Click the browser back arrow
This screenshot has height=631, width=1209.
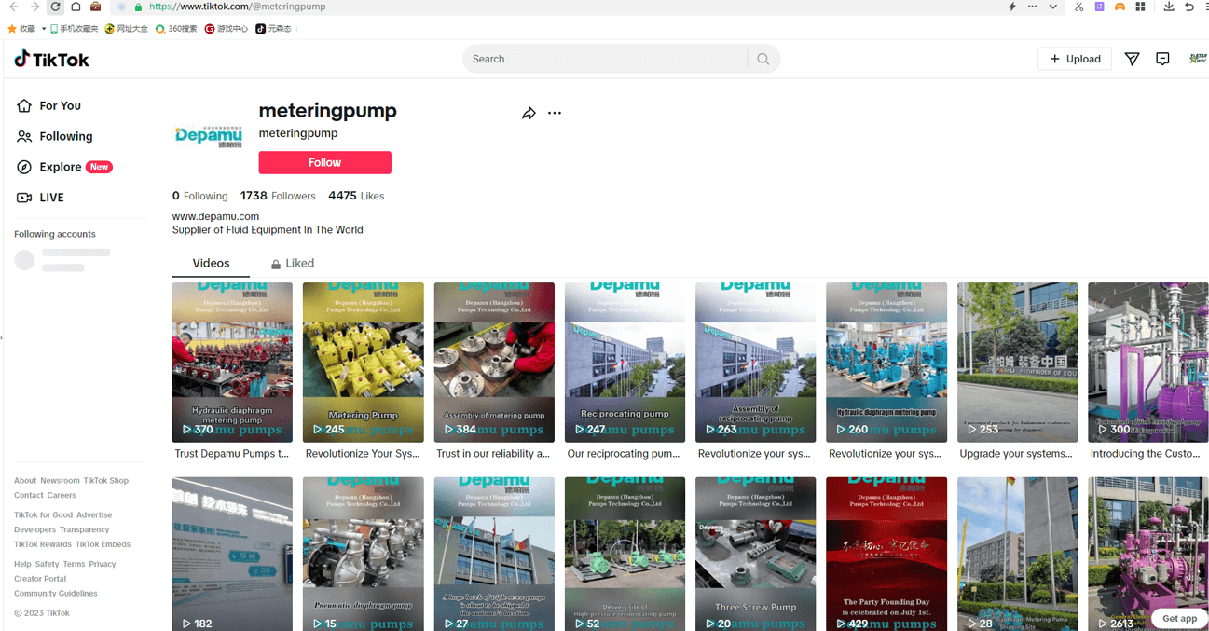[14, 7]
